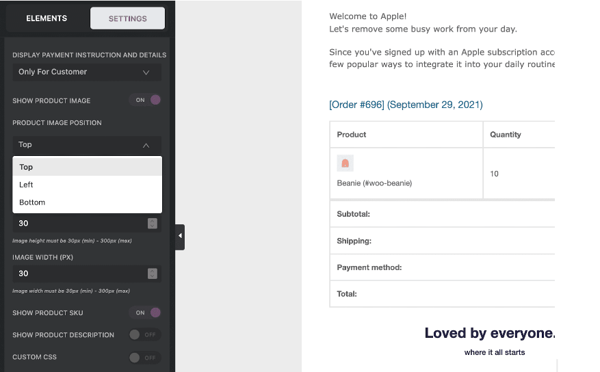Increase image height with stepper arrows
The height and width of the screenshot is (372, 600).
[x=153, y=224]
